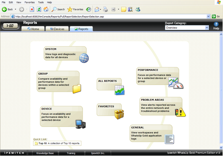The image size is (223, 156).
Task: Expand the address bar dropdown arrow
Action: 208,16
